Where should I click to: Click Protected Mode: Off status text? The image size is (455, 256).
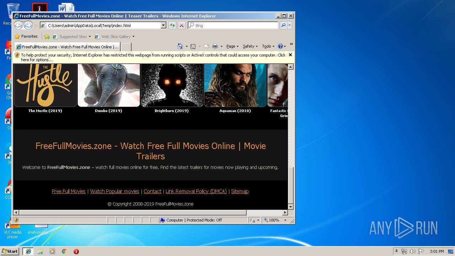pyautogui.click(x=204, y=220)
